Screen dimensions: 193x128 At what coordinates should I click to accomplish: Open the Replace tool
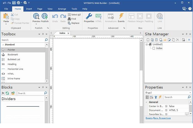coord(74,23)
